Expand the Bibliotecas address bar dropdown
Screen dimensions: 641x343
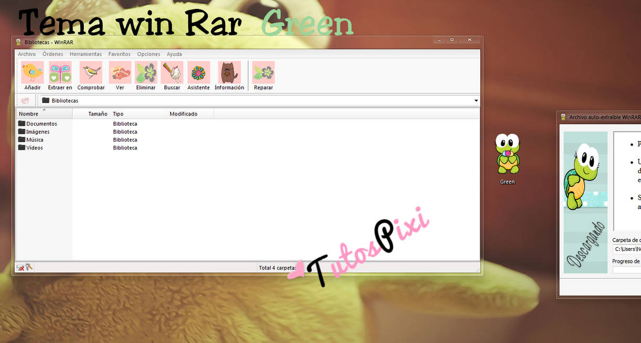[476, 100]
